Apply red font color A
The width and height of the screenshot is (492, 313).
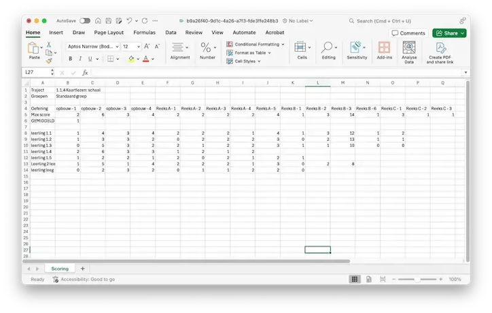(145, 59)
